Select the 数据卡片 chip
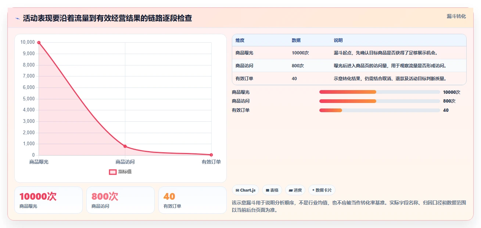 coord(322,190)
